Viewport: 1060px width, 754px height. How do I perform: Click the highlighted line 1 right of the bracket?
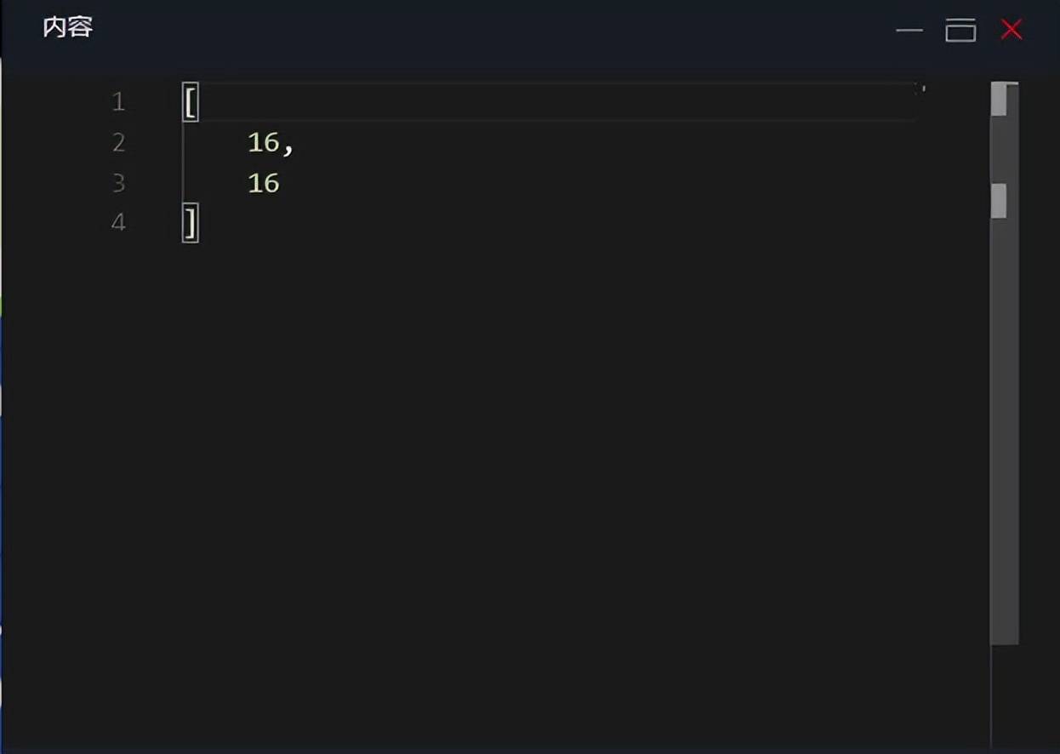click(x=553, y=102)
